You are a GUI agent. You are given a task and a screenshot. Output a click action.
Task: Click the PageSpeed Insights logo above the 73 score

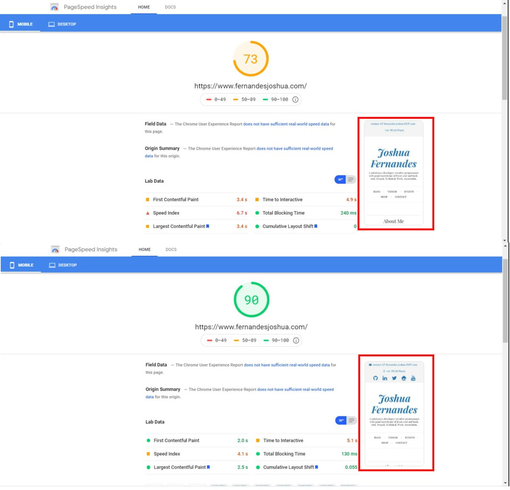(x=54, y=7)
